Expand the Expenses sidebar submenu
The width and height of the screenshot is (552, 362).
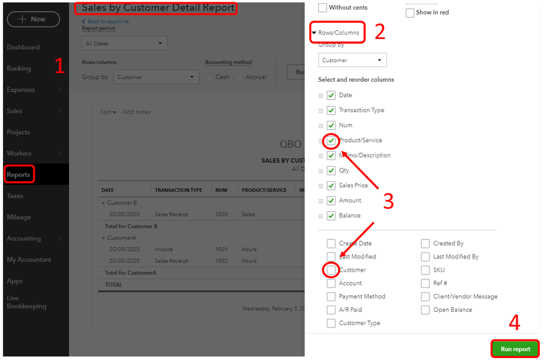tap(60, 90)
